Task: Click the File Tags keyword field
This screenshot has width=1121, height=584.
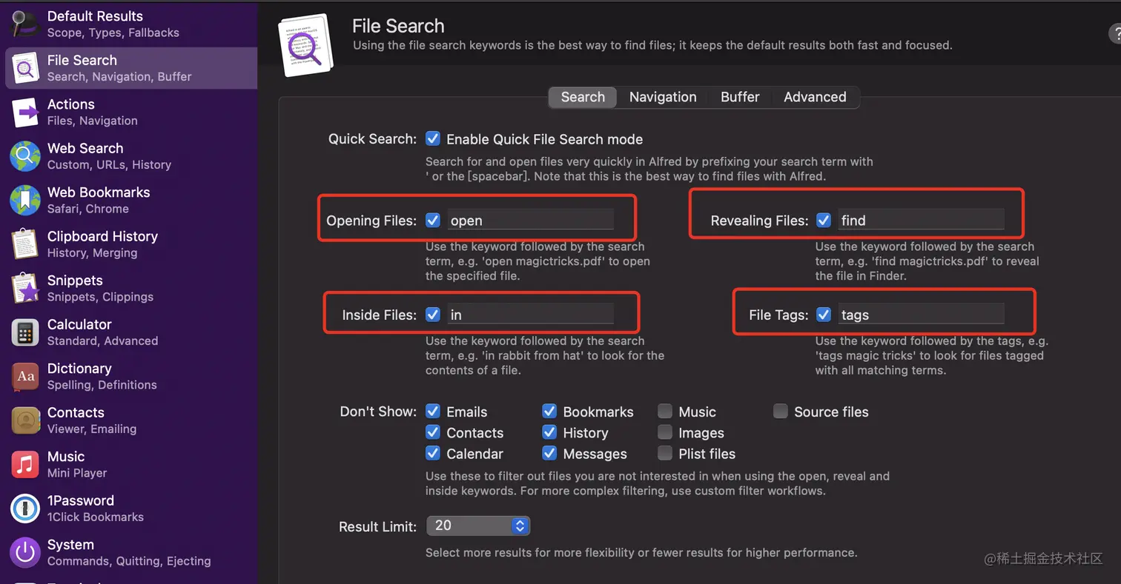Action: (x=921, y=315)
